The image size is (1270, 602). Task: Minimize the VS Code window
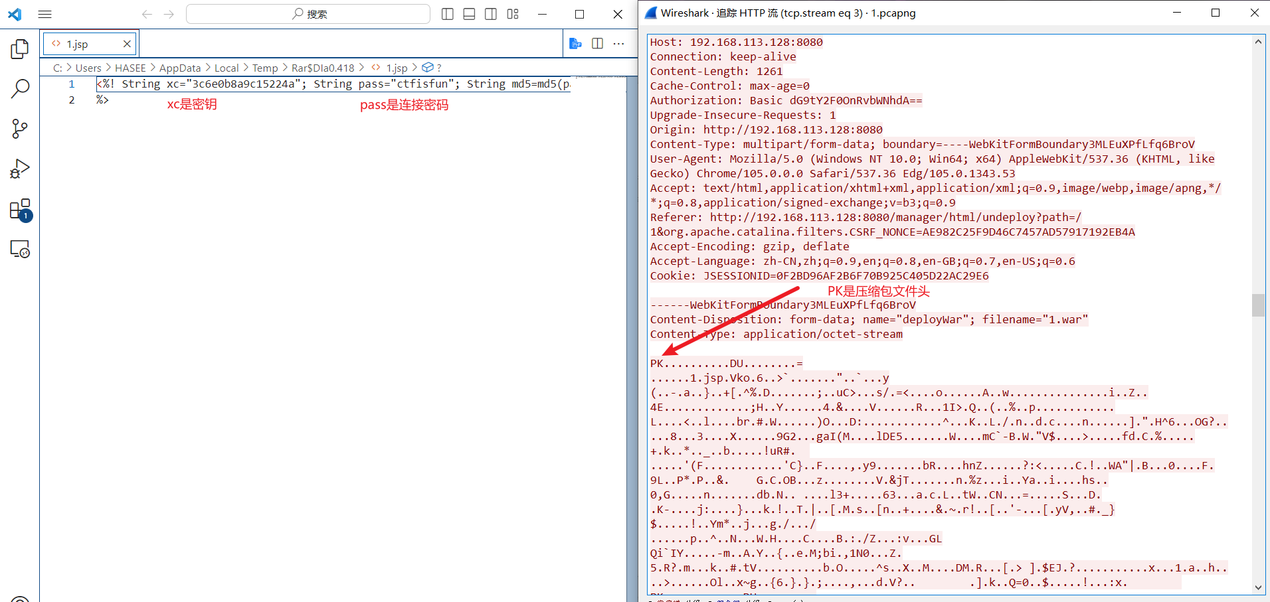point(542,14)
